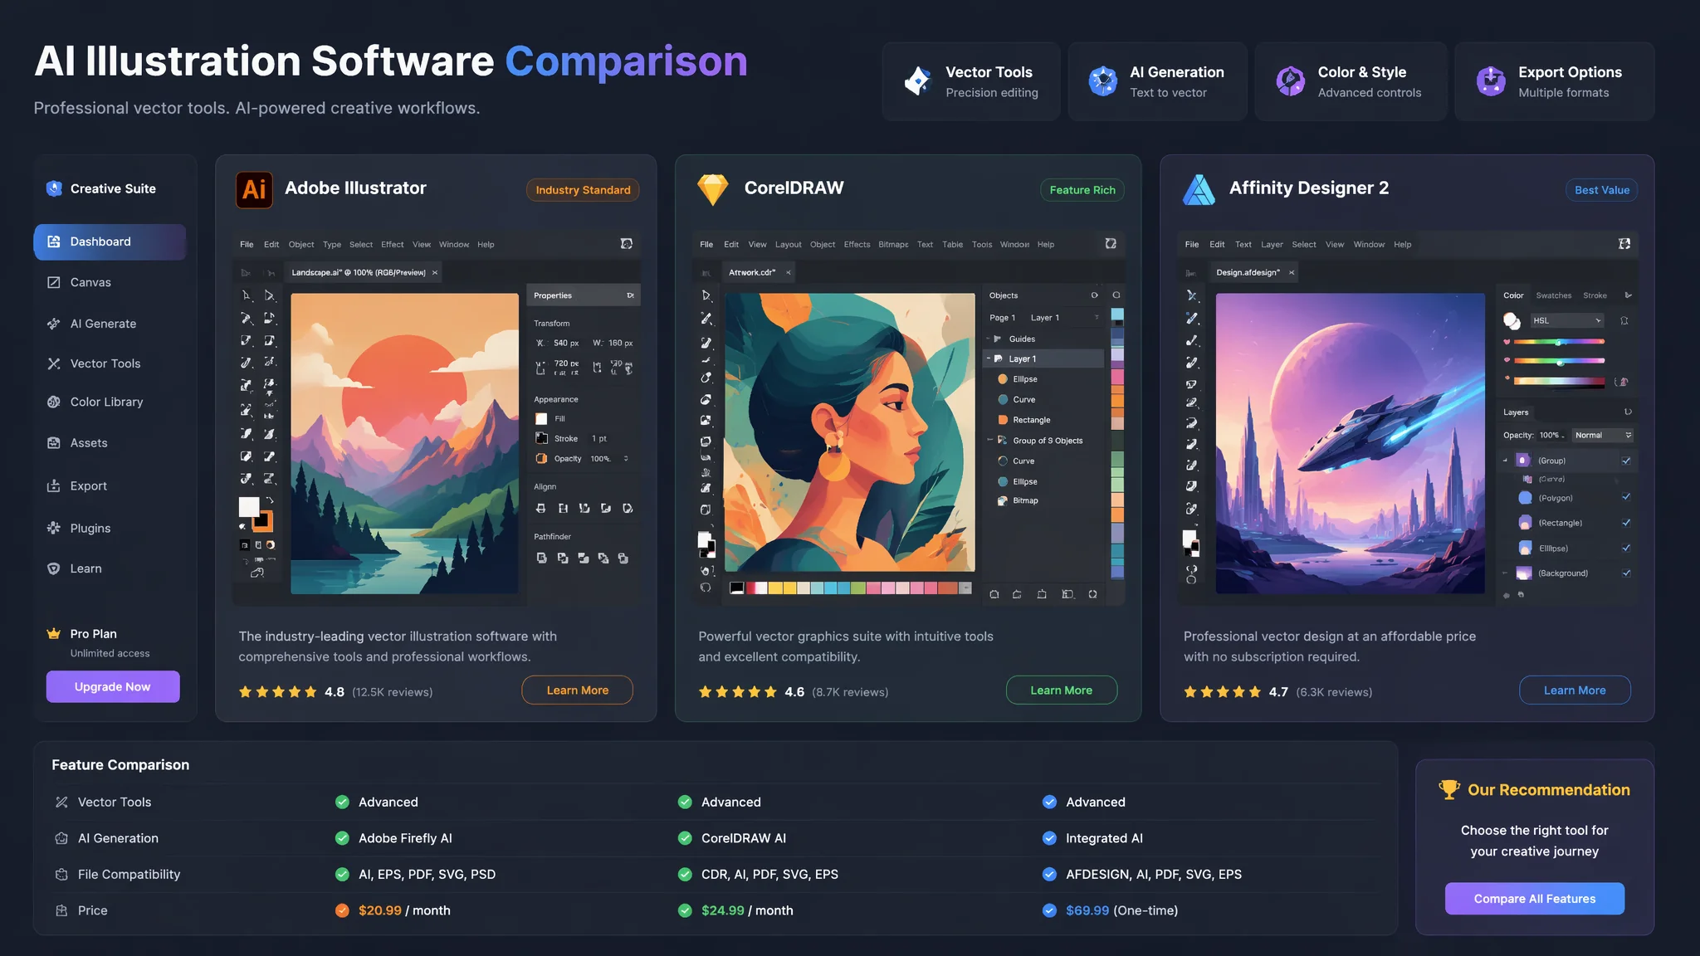Click the Affinity Designer 2 logo
Viewport: 1700px width, 956px height.
pos(1199,189)
